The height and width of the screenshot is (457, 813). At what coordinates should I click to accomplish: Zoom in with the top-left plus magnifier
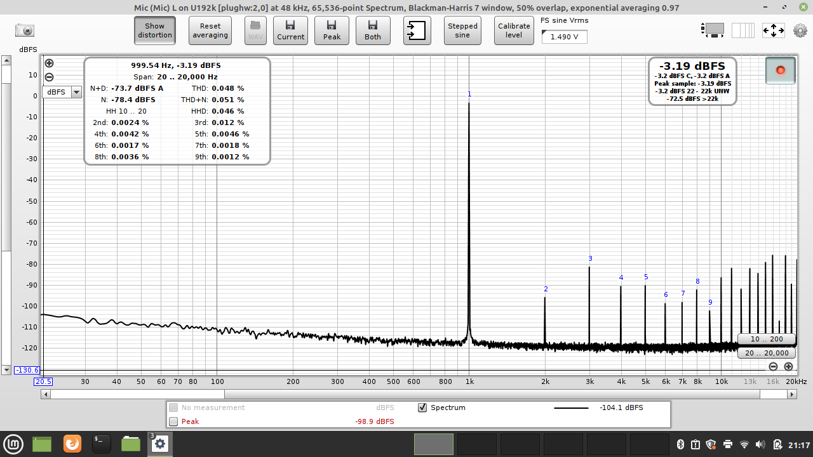pos(49,63)
